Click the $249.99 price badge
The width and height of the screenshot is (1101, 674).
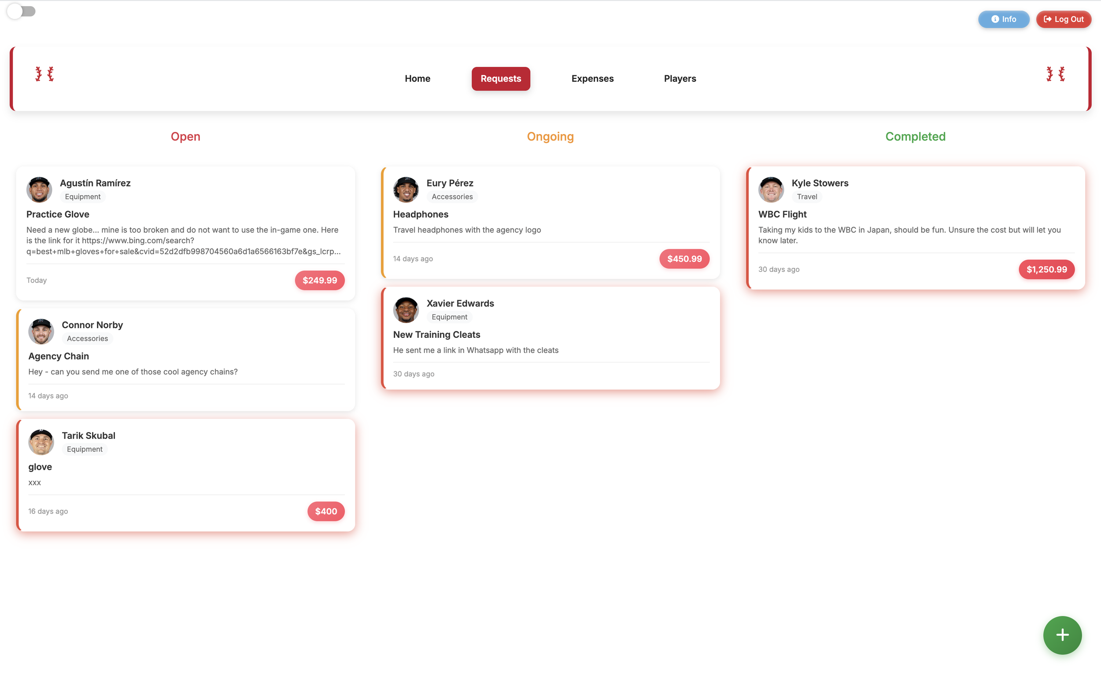319,280
